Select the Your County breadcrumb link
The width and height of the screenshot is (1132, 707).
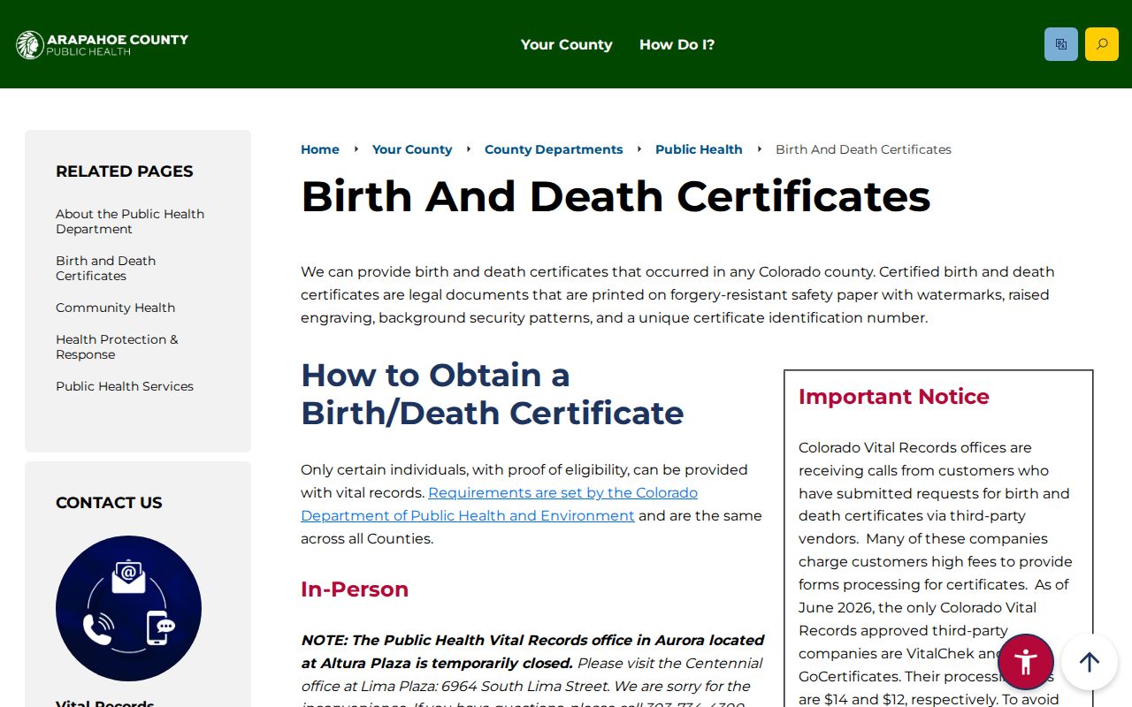pyautogui.click(x=412, y=149)
